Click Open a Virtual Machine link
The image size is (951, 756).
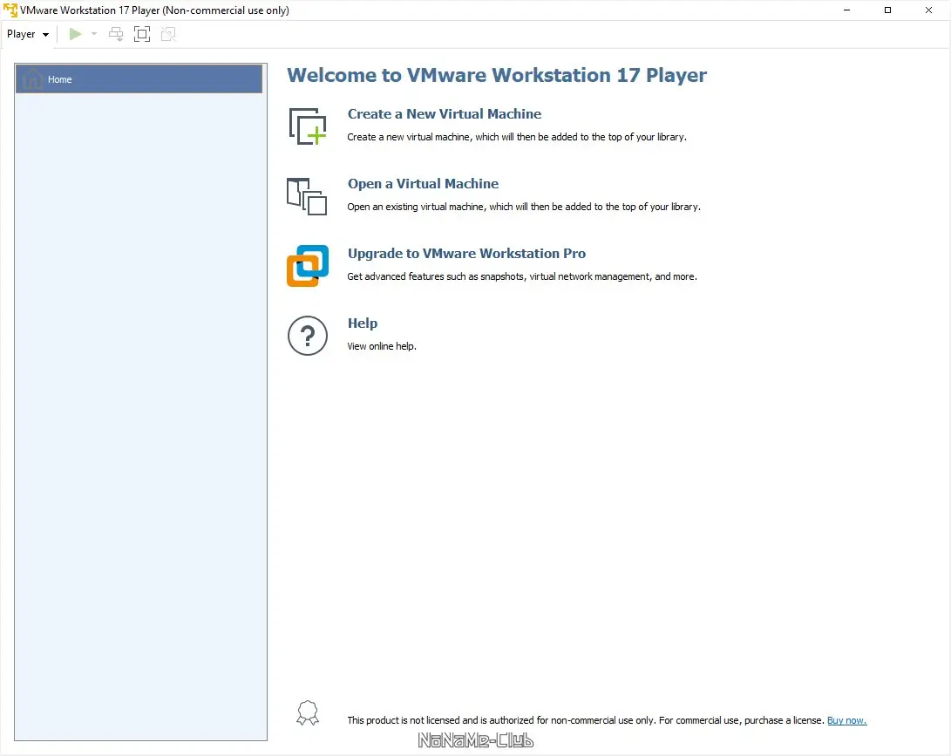(423, 183)
